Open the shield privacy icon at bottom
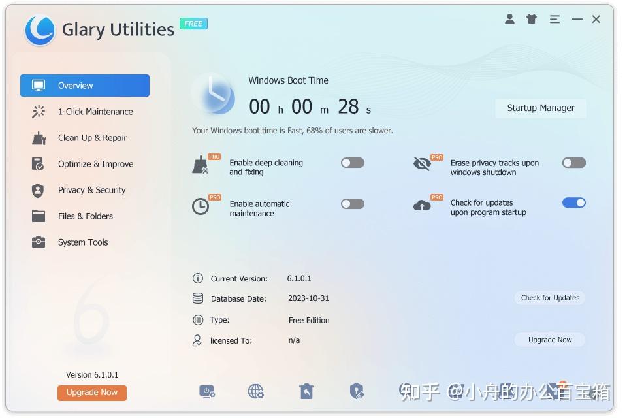 coord(357,391)
